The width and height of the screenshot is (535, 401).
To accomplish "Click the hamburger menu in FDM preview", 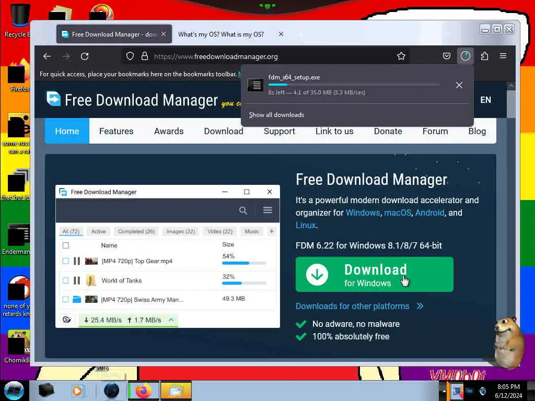I will (267, 210).
